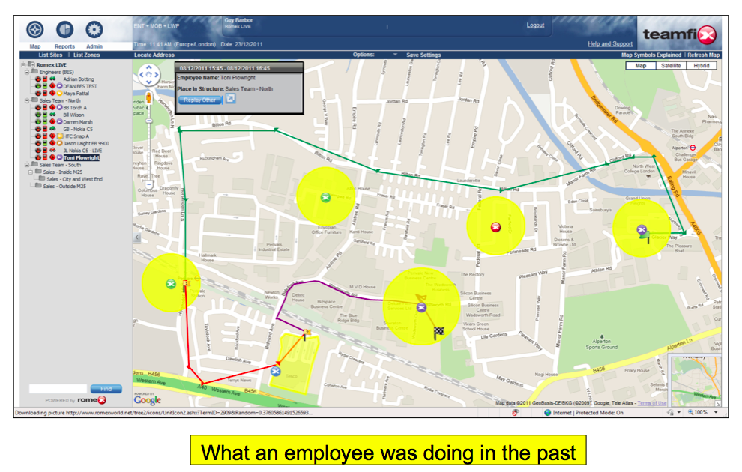This screenshot has height=472, width=742.
Task: Click the map pan control arrows
Action: point(148,74)
